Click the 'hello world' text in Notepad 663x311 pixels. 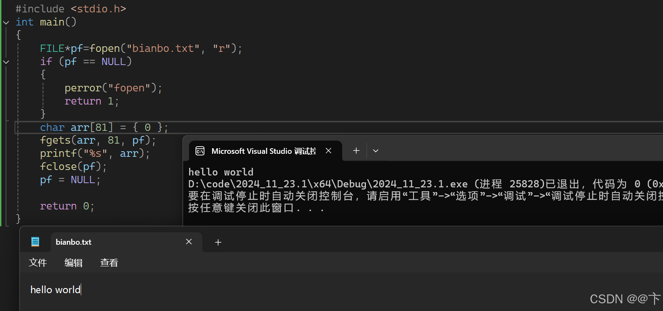(55, 290)
